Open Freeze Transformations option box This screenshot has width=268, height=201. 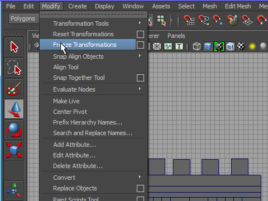point(140,45)
